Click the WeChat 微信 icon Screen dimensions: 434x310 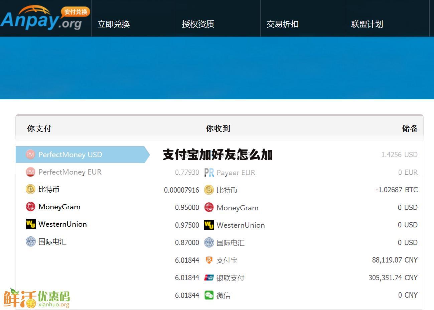[209, 295]
